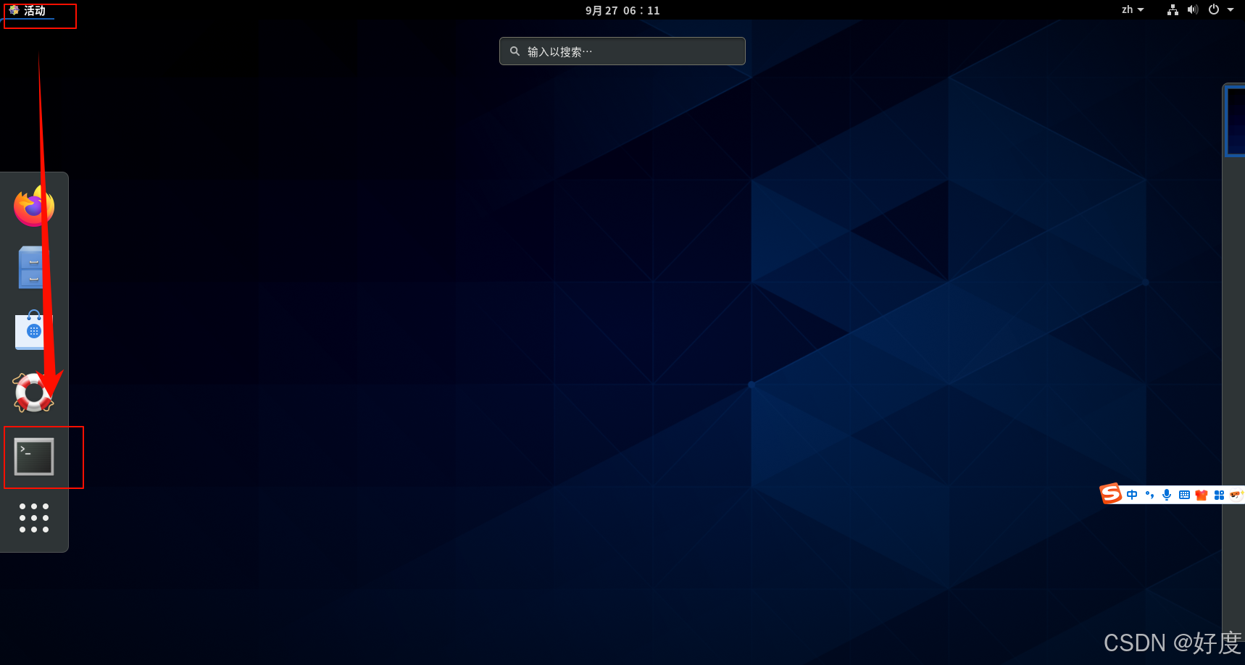Expand the system menu arrow
This screenshot has height=665, width=1245.
[1231, 9]
